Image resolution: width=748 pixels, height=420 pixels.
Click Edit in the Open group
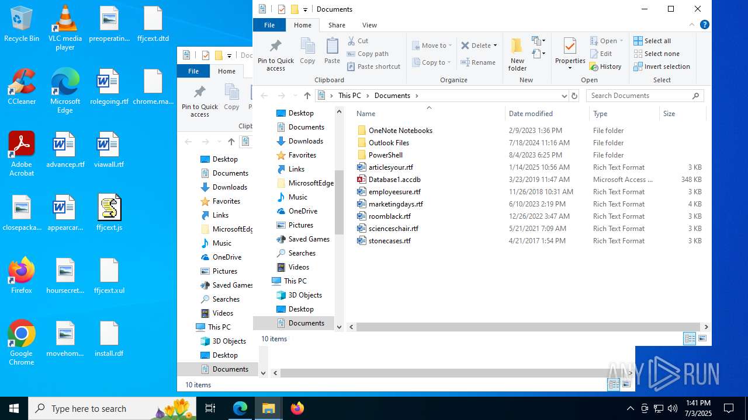[x=601, y=54]
